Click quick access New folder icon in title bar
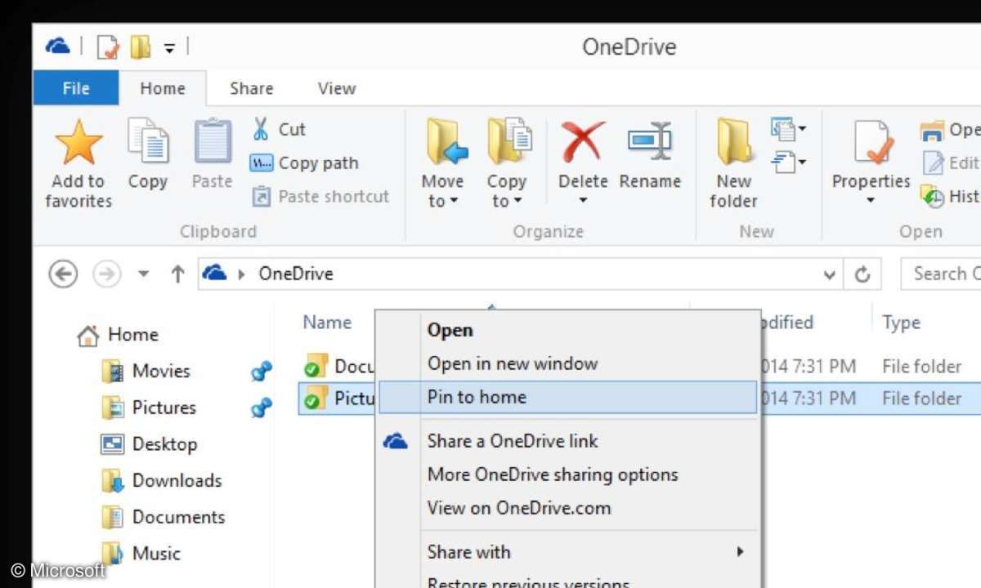 (141, 47)
